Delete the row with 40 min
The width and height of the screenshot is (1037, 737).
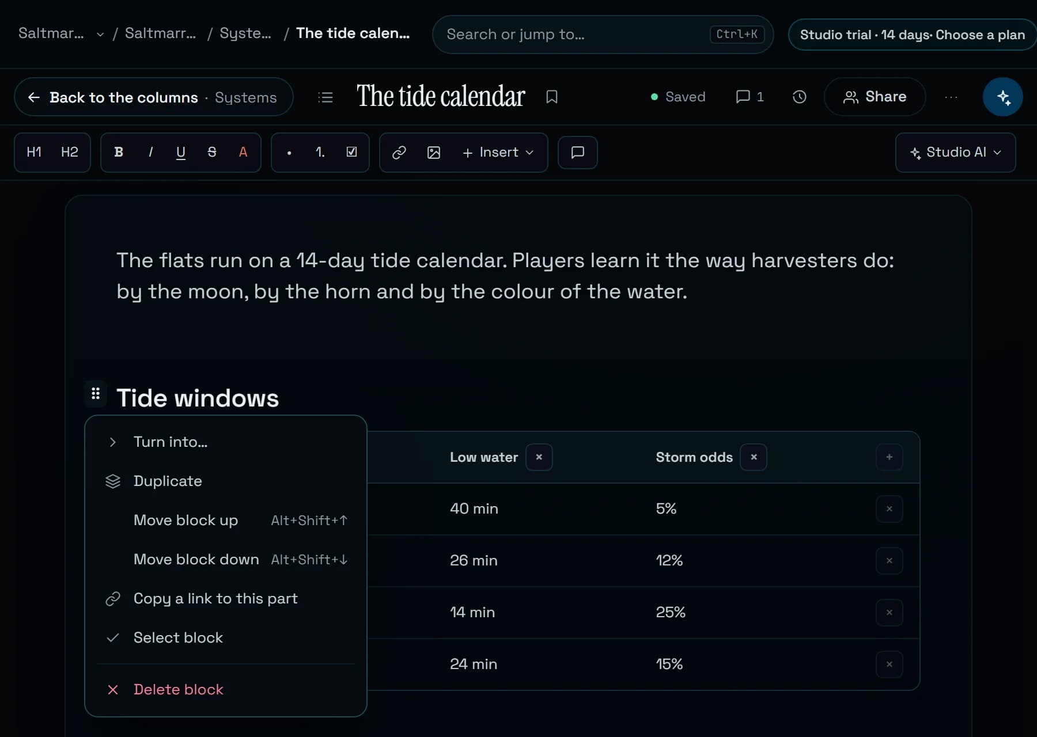pos(890,509)
